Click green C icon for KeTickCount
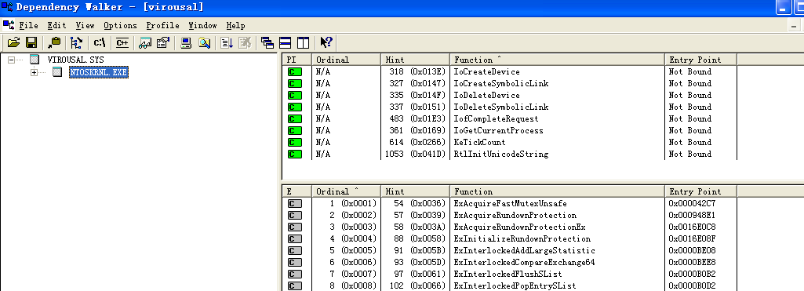This screenshot has width=804, height=291. click(295, 143)
